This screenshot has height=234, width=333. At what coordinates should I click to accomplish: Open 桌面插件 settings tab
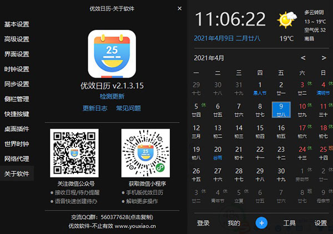[x=17, y=129]
